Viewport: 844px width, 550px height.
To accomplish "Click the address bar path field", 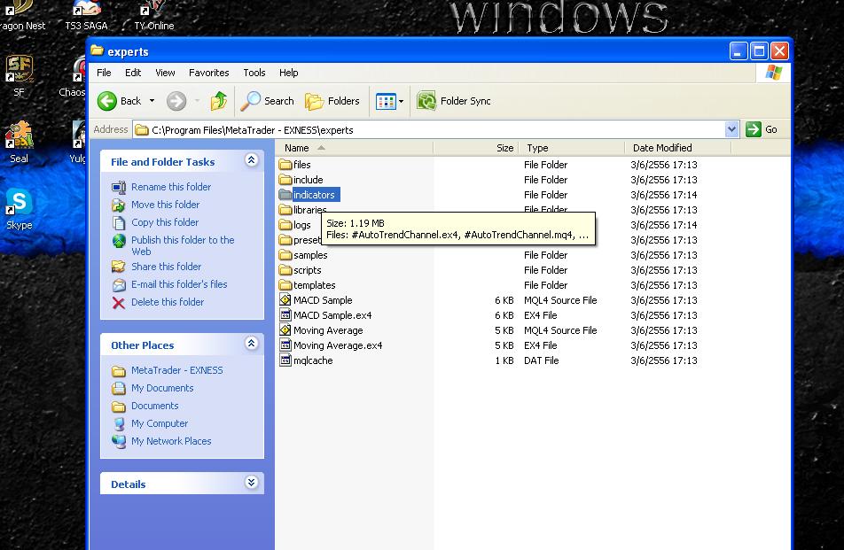I will 429,129.
